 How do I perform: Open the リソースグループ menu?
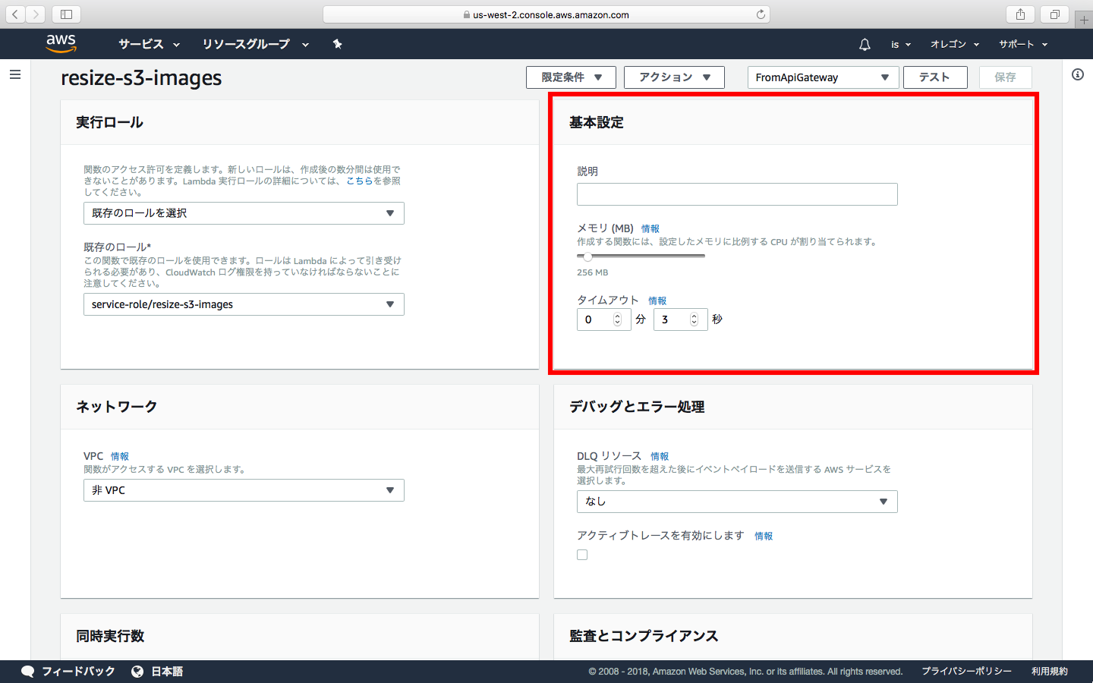tap(255, 44)
